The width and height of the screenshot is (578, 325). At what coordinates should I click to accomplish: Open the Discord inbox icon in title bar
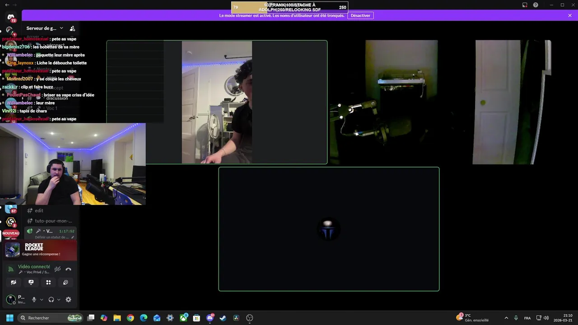click(x=525, y=5)
